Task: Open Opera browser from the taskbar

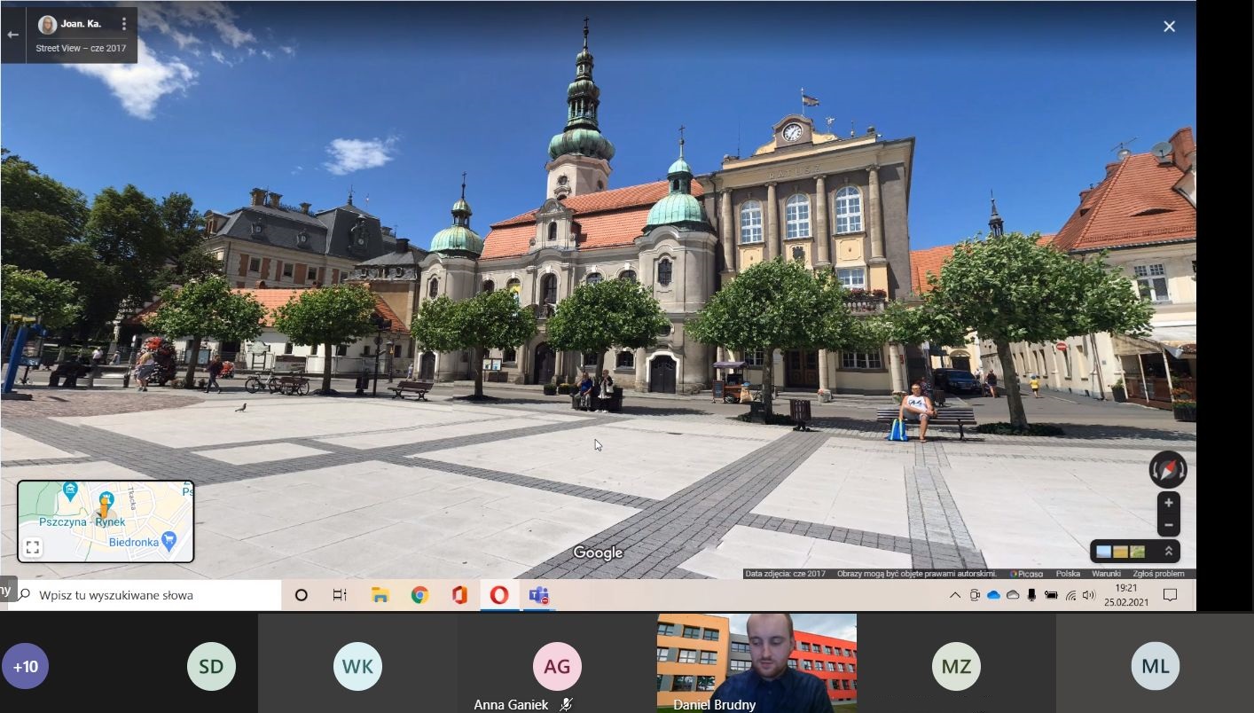Action: 499,595
